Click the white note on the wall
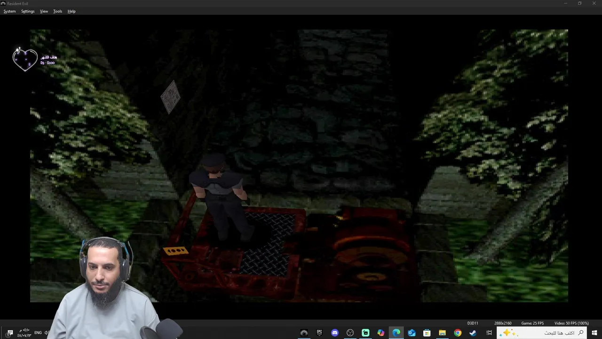Image resolution: width=602 pixels, height=339 pixels. [170, 97]
